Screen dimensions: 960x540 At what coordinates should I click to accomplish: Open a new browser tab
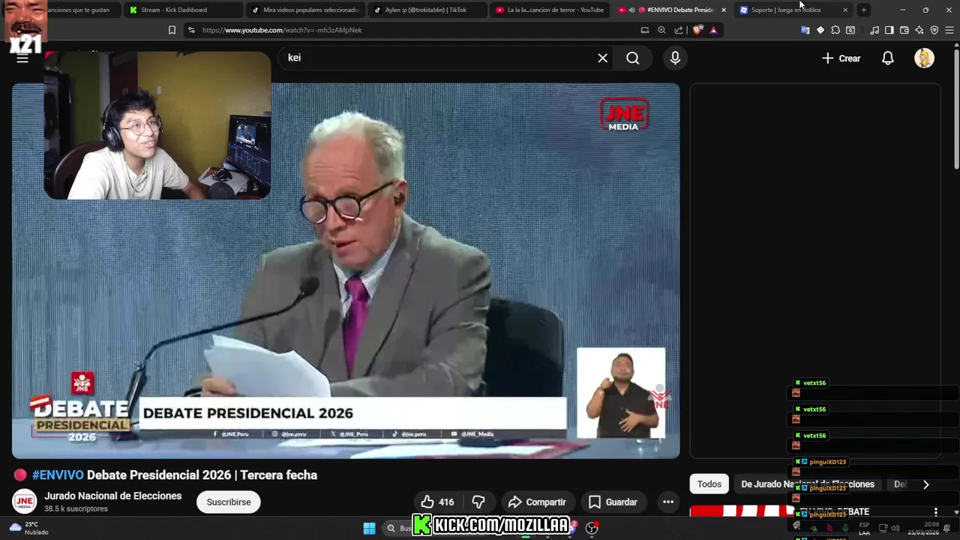863,10
